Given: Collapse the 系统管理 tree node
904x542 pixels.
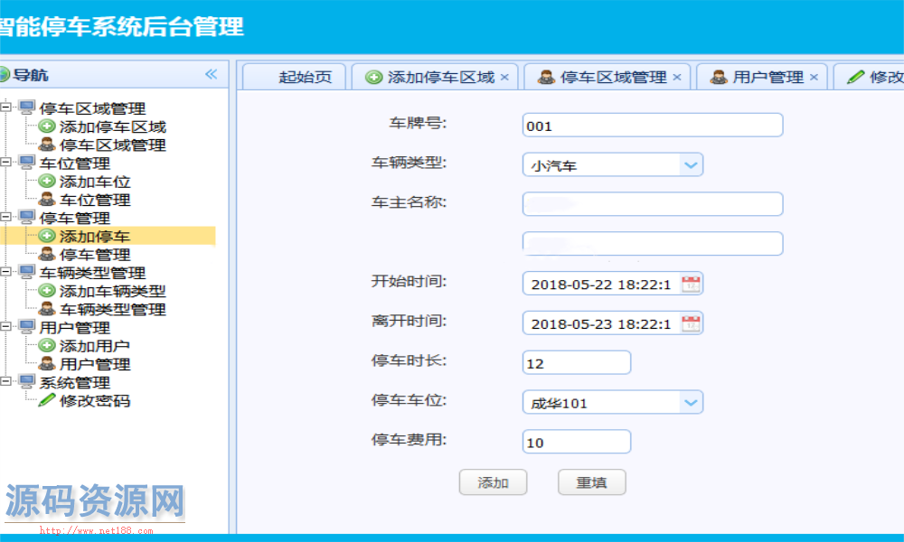Looking at the screenshot, I should [5, 380].
